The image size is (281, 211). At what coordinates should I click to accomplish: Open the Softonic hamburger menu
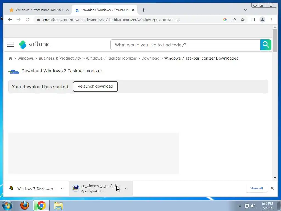pyautogui.click(x=10, y=45)
